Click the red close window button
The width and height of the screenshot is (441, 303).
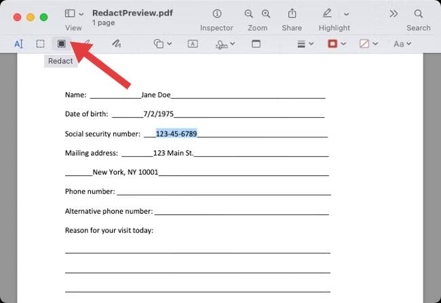[x=18, y=18]
